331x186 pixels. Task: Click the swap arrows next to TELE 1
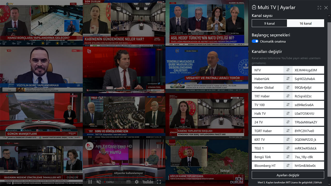coord(288,148)
